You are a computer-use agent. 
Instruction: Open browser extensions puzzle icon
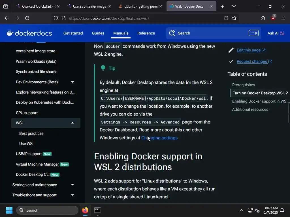coord(263,18)
